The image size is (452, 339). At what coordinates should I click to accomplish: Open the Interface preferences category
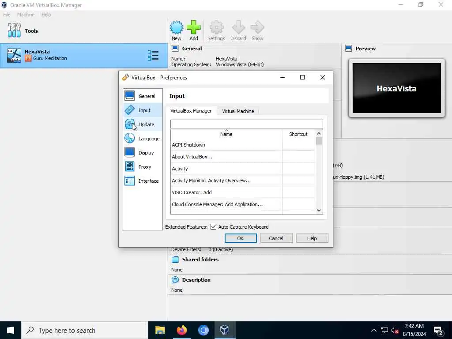143,181
